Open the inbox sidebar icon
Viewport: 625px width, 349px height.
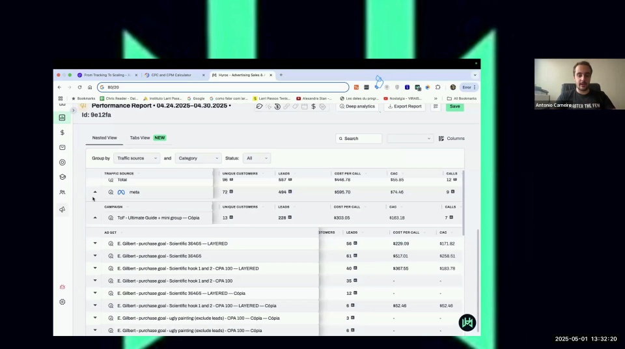click(62, 148)
